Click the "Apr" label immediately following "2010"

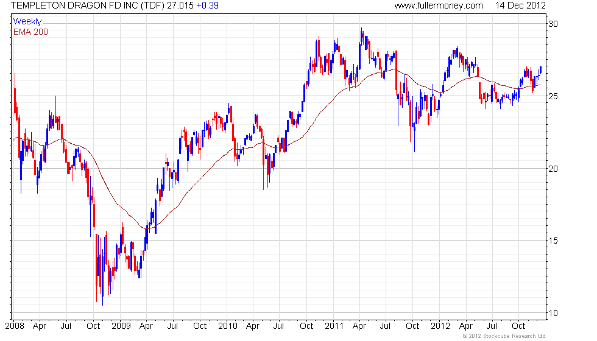(x=253, y=326)
